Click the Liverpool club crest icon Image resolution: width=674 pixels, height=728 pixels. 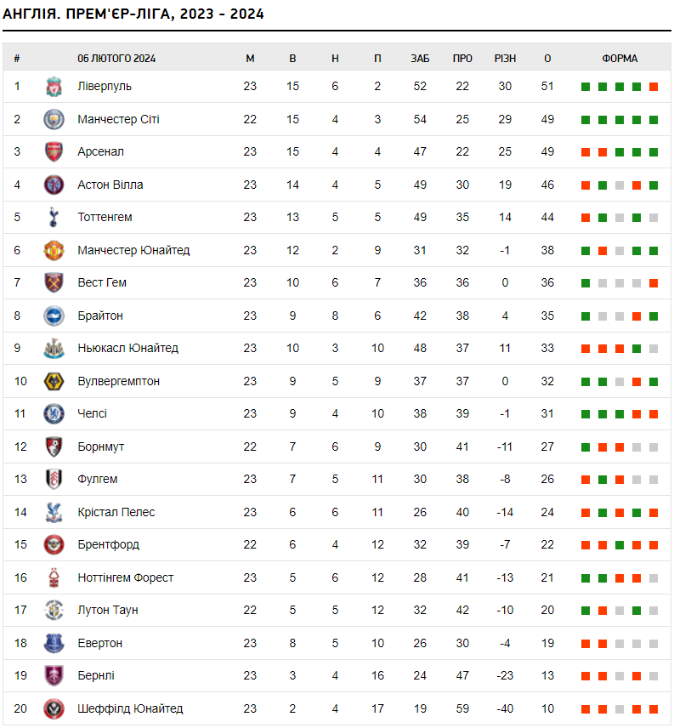pos(54,86)
